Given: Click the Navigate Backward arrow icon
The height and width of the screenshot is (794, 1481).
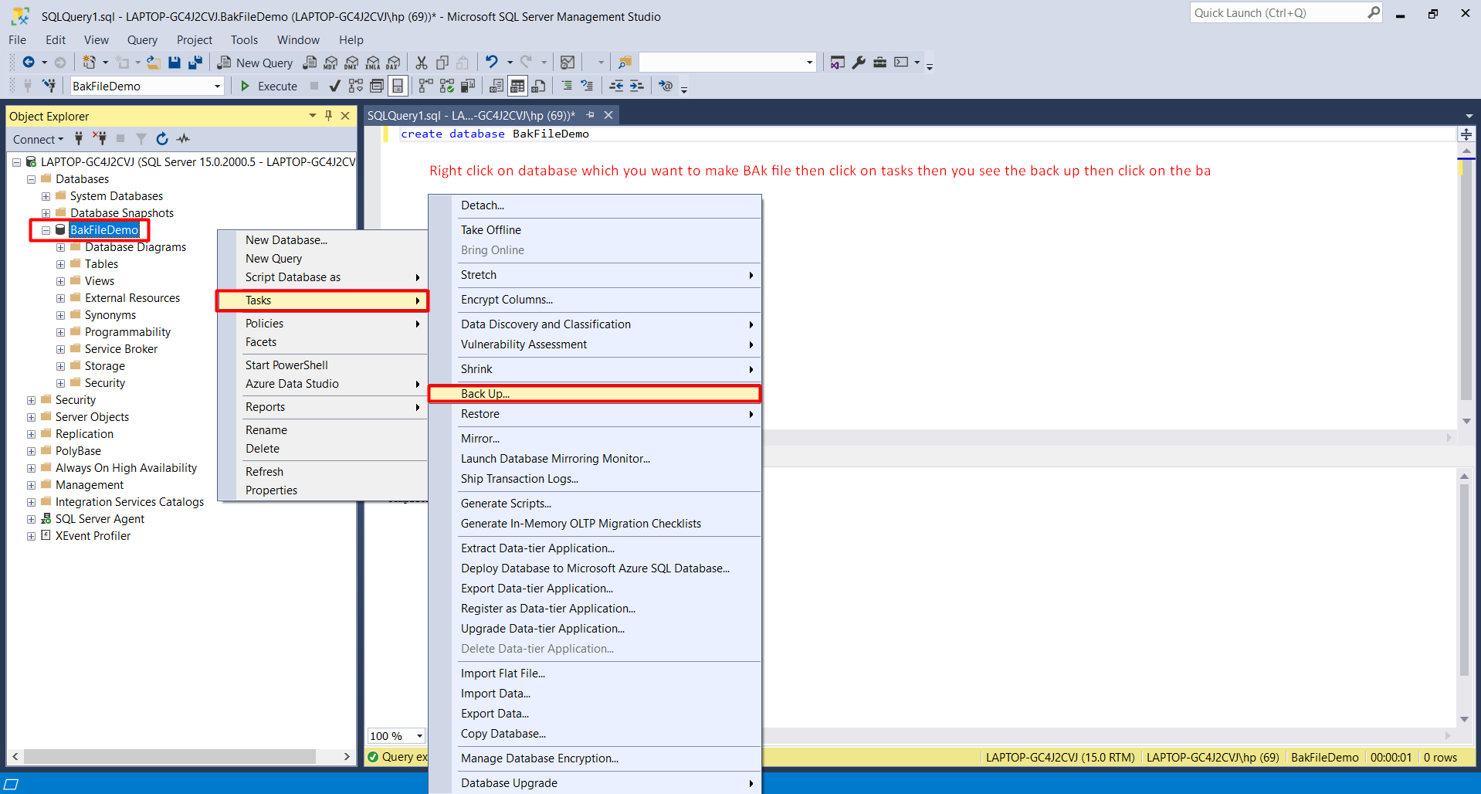Looking at the screenshot, I should [29, 63].
